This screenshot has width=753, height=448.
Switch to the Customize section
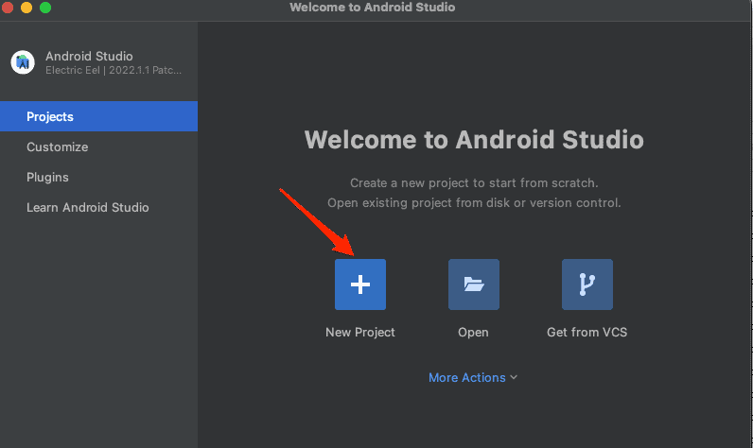(57, 147)
